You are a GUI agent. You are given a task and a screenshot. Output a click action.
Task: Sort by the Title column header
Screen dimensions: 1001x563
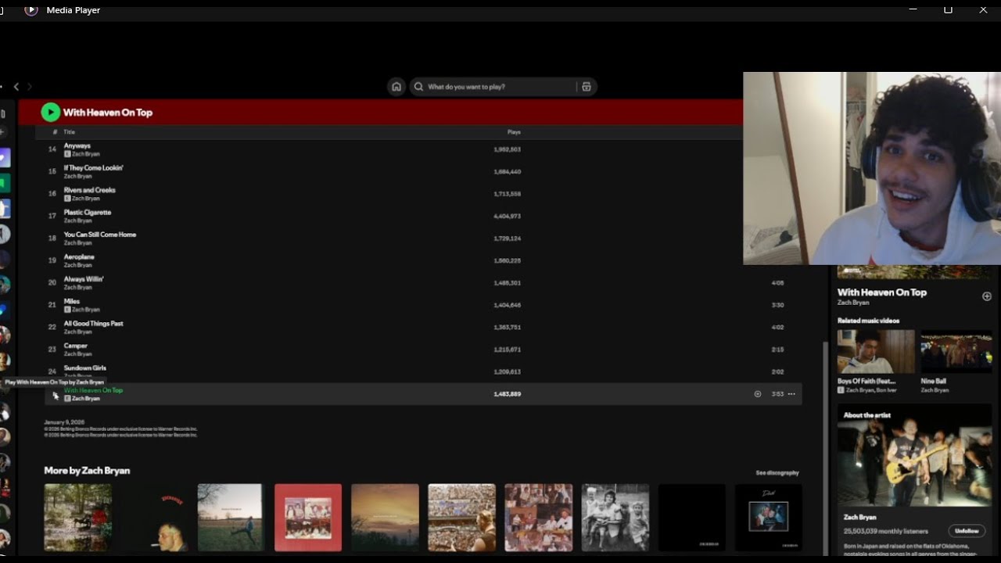coord(69,132)
